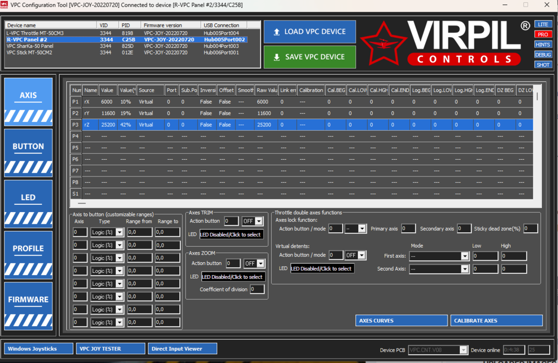Open last Logic (%) type dropdown

point(119,322)
